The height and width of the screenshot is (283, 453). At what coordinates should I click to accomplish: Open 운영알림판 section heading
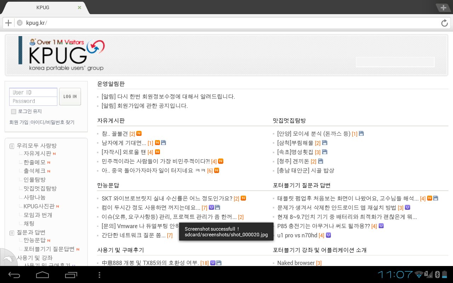pyautogui.click(x=111, y=84)
